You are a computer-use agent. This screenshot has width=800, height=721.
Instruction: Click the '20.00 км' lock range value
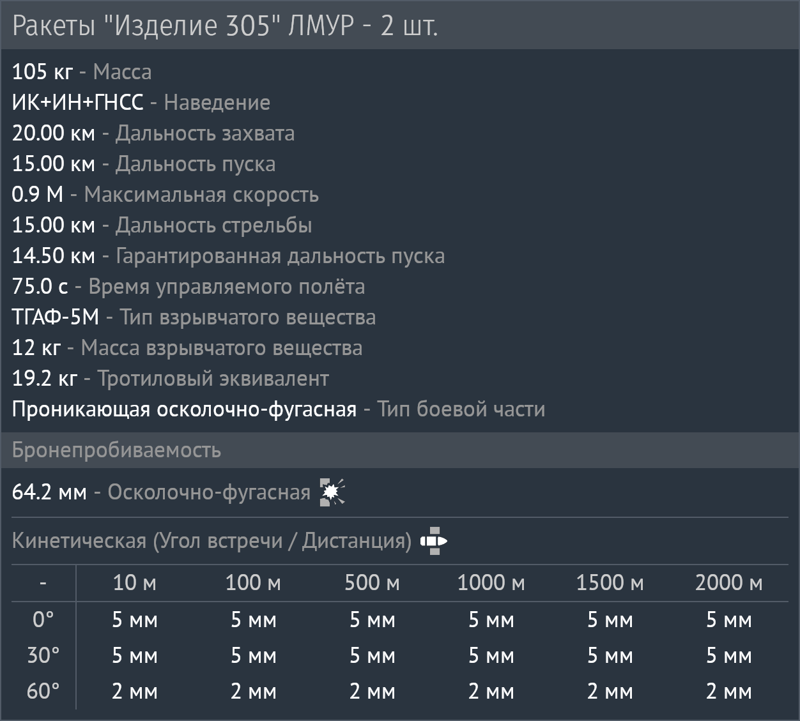[54, 133]
